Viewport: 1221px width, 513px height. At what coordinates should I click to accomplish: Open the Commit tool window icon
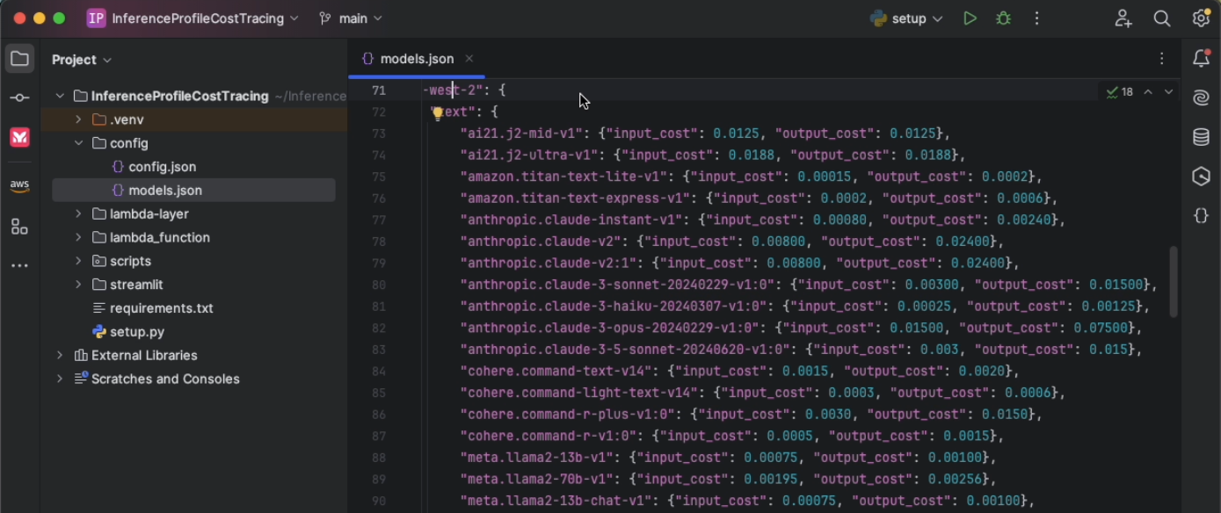(x=19, y=98)
